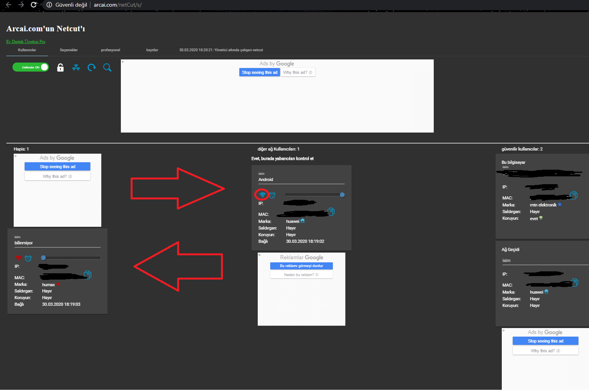
Task: Follow the Ev Destek Ücretsiz Pro link
Action: coord(26,41)
